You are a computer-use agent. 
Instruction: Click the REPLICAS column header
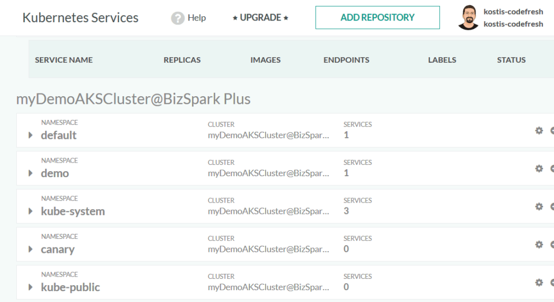(182, 60)
